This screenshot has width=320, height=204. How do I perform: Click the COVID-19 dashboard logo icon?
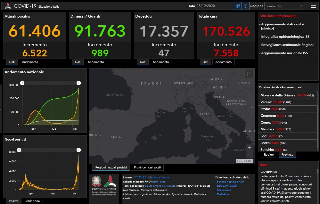tap(8, 6)
